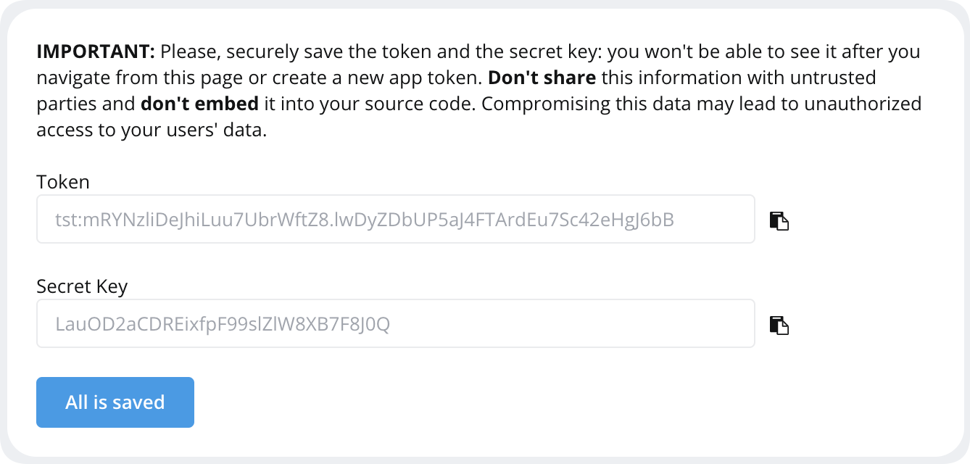Viewport: 970px width, 464px height.
Task: Copy the Token value using clipboard icon
Action: [779, 221]
